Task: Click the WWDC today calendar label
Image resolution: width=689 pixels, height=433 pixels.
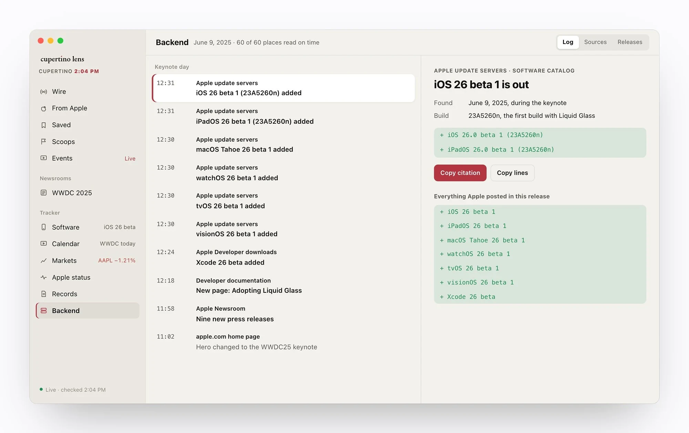Action: pos(117,244)
